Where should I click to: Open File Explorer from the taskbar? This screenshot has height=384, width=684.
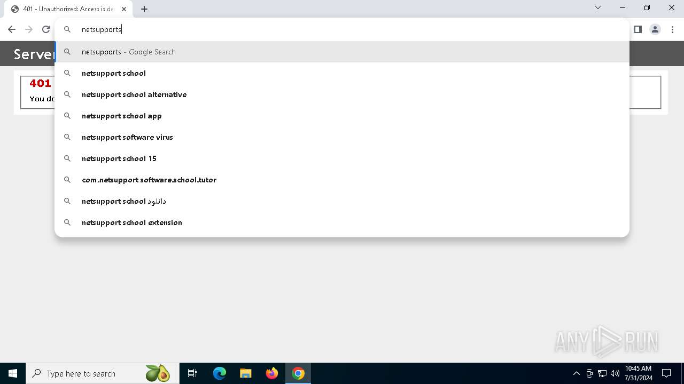[x=245, y=373]
